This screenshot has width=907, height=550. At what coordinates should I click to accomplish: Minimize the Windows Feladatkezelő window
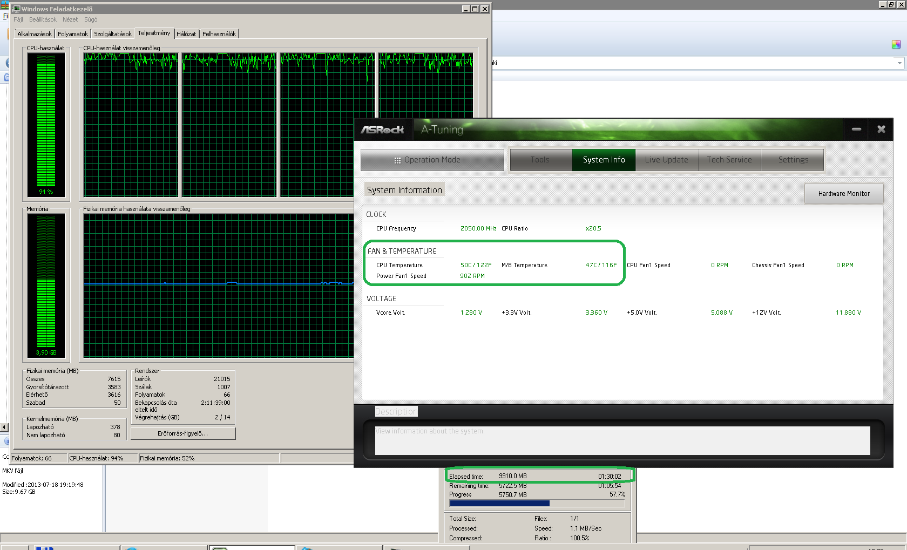pos(466,9)
